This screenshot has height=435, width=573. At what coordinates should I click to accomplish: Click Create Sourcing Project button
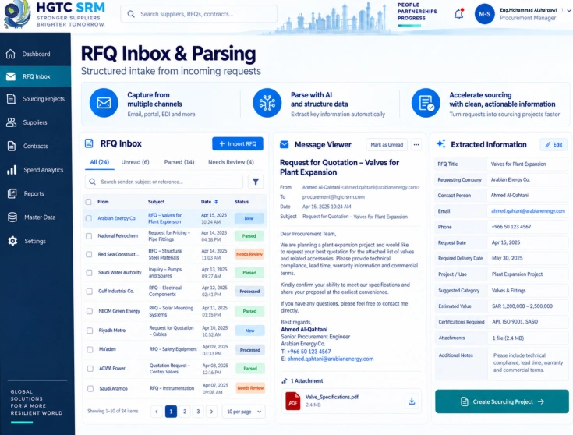click(x=502, y=401)
